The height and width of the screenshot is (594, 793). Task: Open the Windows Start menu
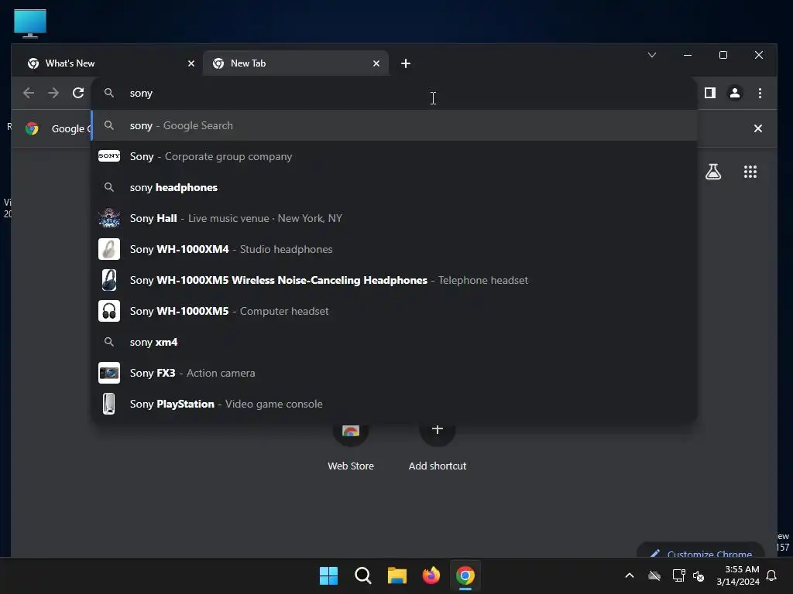pyautogui.click(x=328, y=575)
